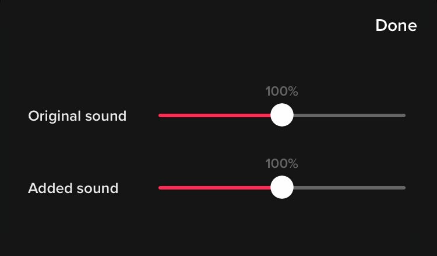Mute Original sound at track's far left end

tap(160, 115)
